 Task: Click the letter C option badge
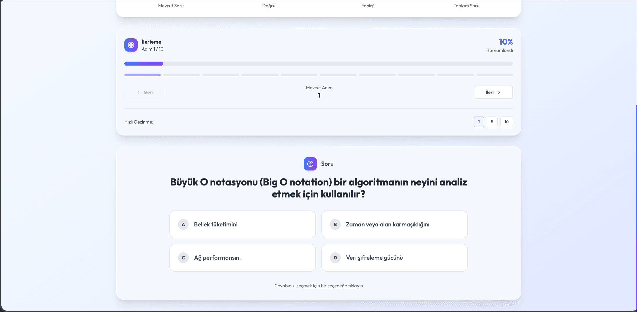click(x=183, y=258)
